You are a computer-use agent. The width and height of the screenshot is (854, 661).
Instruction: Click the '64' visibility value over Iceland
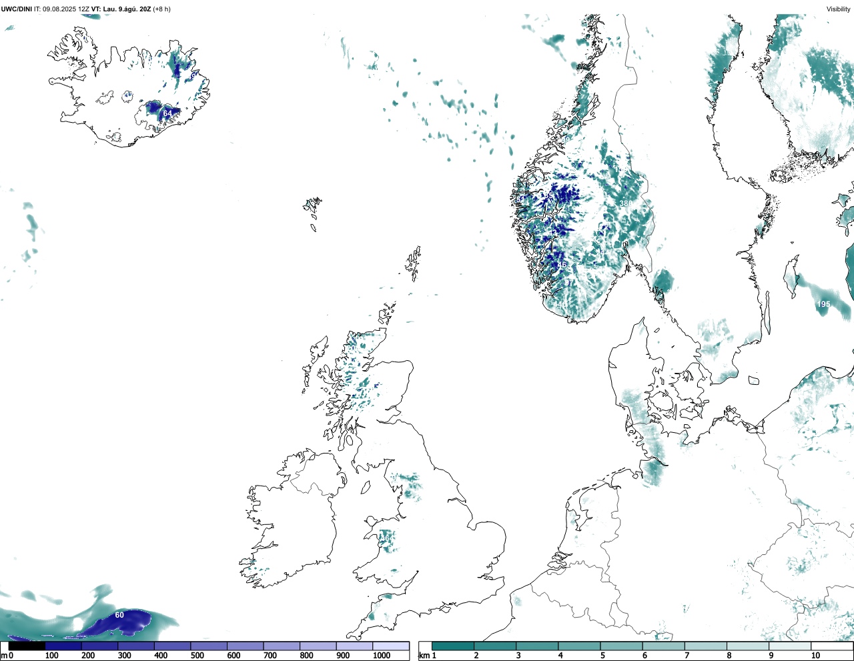[x=167, y=113]
